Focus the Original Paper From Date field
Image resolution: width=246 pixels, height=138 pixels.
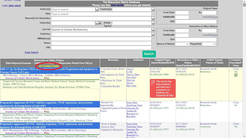182,12
